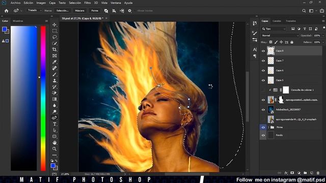Hide layer Capa 8
Image resolution: width=326 pixels, height=183 pixels.
pos(263,51)
